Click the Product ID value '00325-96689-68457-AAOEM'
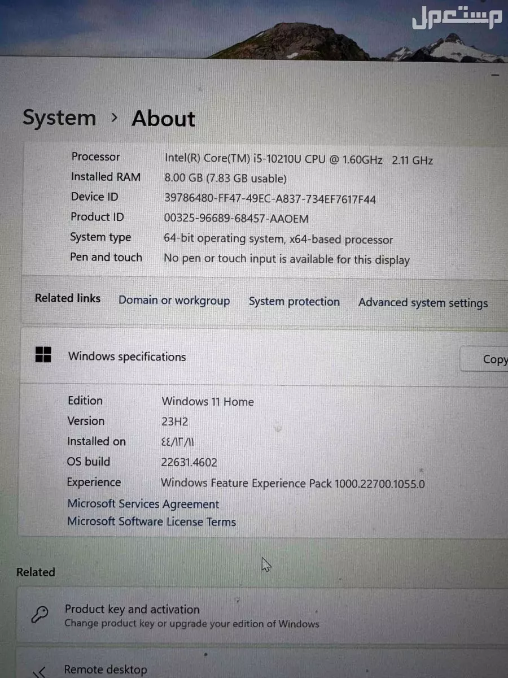This screenshot has height=678, width=508. click(x=236, y=219)
